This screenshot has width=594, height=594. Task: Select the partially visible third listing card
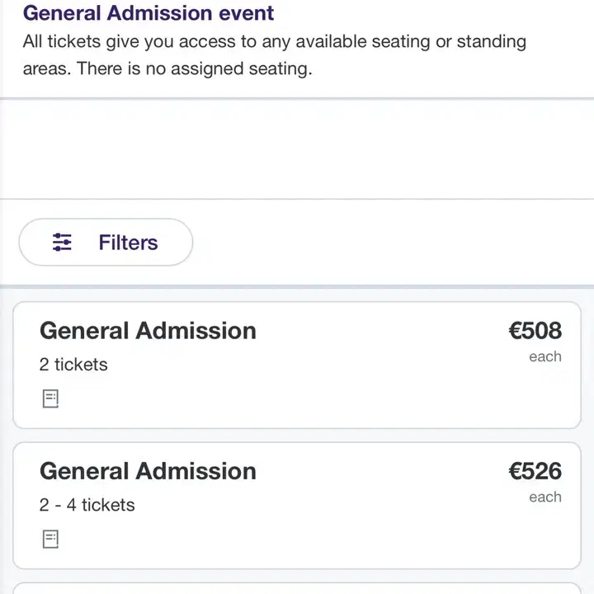pos(297,588)
